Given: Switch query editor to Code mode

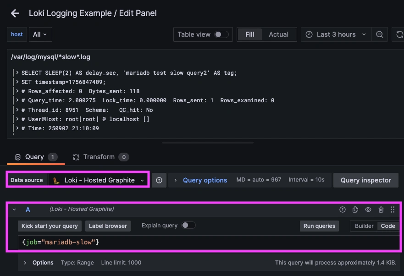Looking at the screenshot, I should point(388,226).
